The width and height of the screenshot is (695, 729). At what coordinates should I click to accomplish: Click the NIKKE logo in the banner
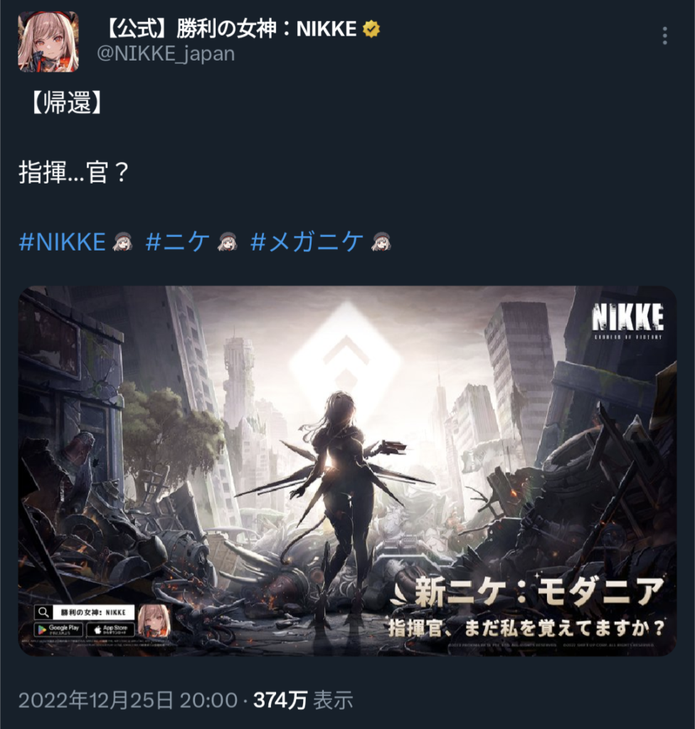(x=627, y=321)
